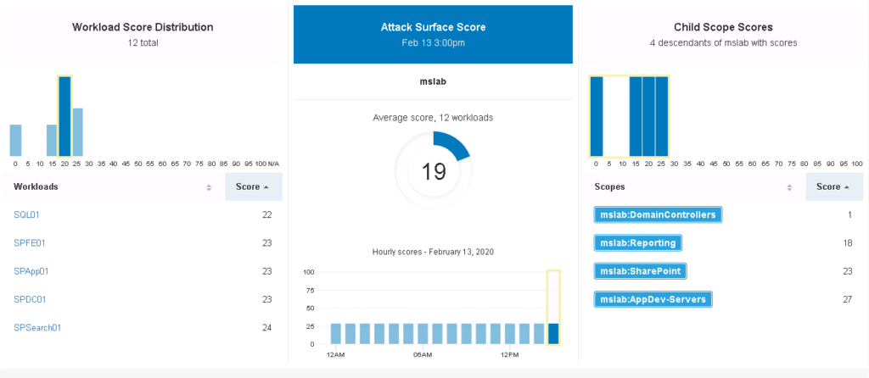Click the average score 19 donut chart
Screen dimensions: 869x378
(x=433, y=171)
